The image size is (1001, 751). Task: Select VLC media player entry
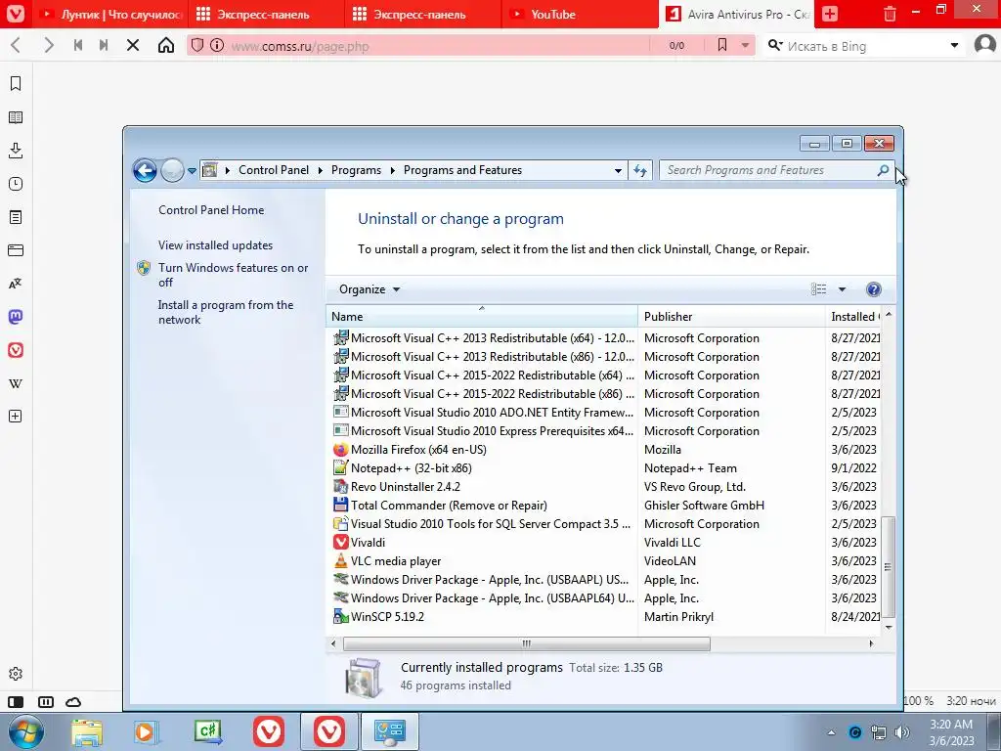tap(395, 560)
